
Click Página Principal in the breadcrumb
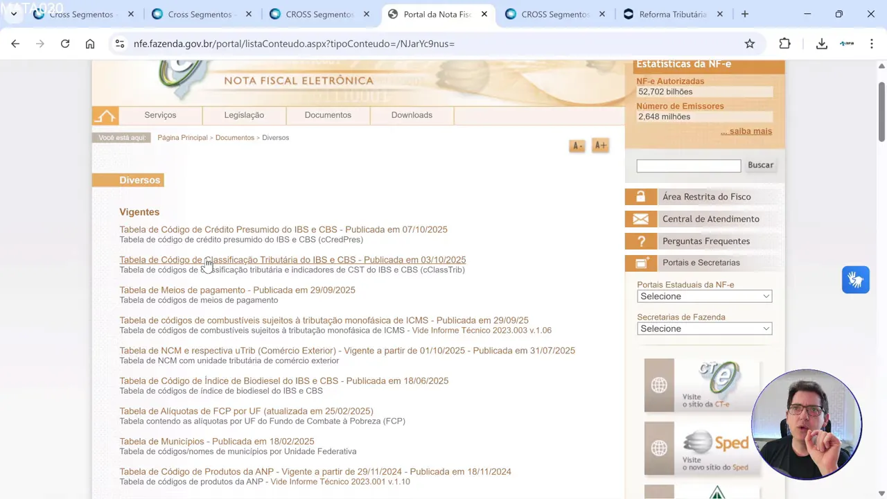click(x=182, y=137)
